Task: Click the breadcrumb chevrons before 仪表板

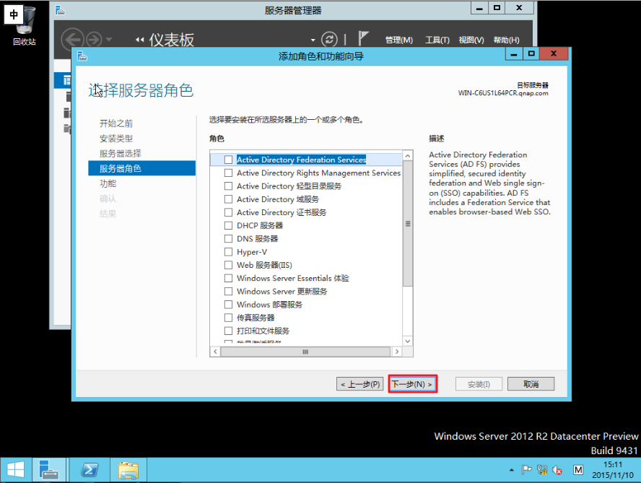Action: pyautogui.click(x=140, y=40)
